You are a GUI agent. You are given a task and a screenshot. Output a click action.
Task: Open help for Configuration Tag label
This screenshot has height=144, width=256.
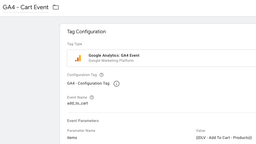coord(101,75)
